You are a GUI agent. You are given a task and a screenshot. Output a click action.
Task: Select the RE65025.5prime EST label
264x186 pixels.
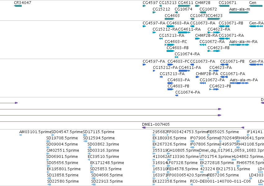pos(223,132)
